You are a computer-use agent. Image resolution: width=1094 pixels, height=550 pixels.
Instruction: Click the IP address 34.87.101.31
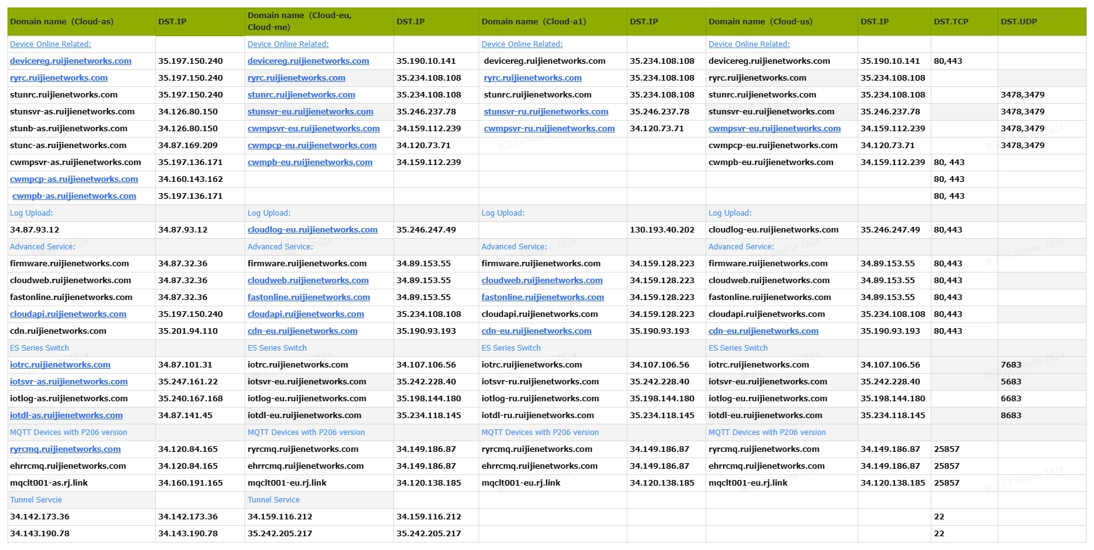point(186,365)
